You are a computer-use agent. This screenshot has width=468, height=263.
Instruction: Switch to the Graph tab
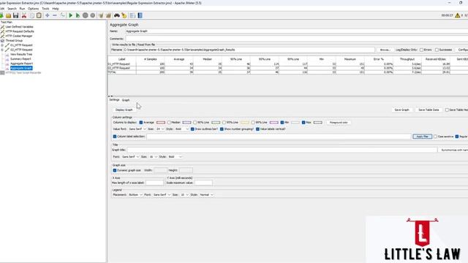click(x=126, y=100)
